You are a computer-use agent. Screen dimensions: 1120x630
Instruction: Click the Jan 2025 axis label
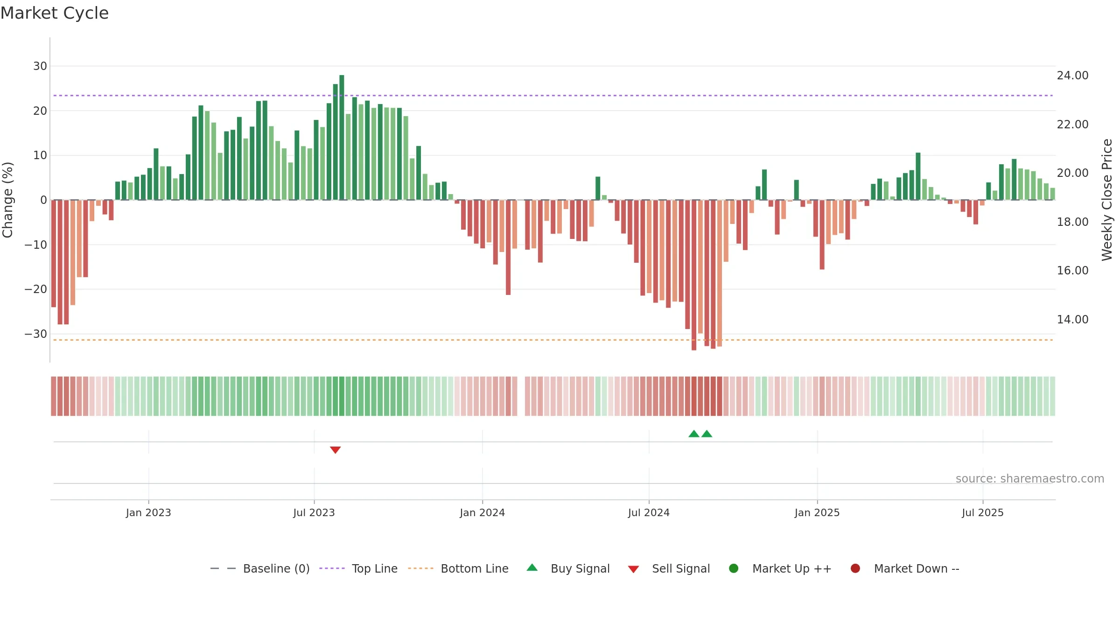point(817,513)
